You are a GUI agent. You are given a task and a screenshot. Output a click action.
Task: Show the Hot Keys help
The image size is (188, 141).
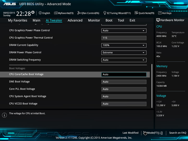165,13
